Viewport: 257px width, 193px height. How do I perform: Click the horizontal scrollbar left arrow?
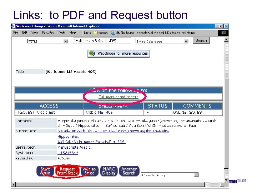[x=13, y=185]
